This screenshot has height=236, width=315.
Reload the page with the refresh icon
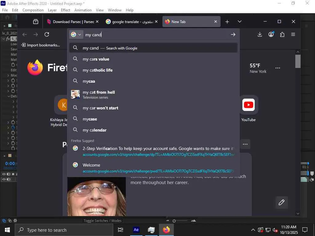(47, 34)
